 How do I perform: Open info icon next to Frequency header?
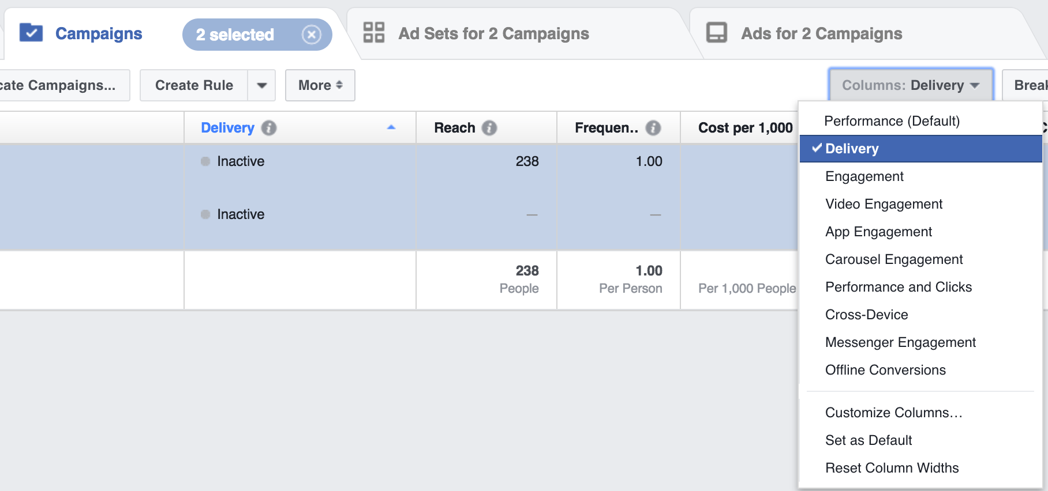pos(653,128)
